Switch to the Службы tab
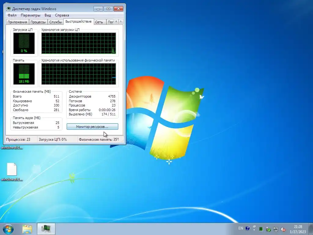The height and width of the screenshot is (235, 313). tap(56, 22)
